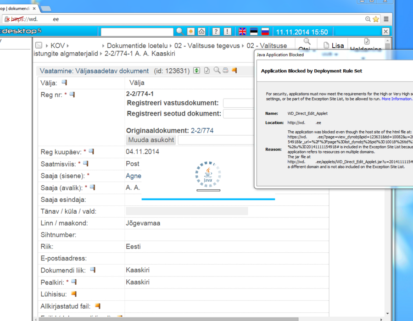Switch language to Russian via Russian flag
413x321 pixels.
pyautogui.click(x=265, y=32)
